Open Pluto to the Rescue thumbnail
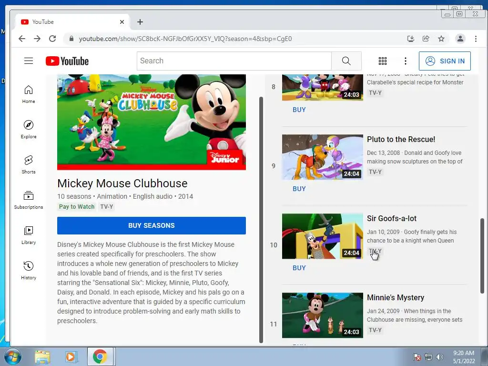The image size is (488, 366). pos(323,157)
